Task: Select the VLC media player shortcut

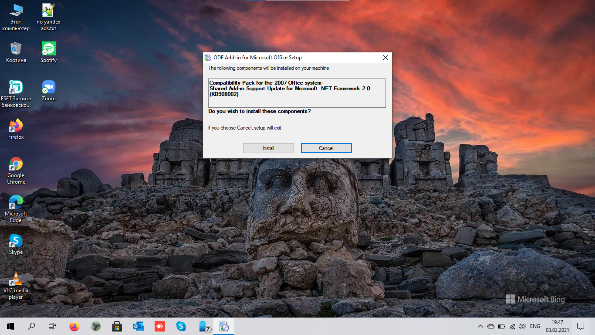Action: coord(16,286)
